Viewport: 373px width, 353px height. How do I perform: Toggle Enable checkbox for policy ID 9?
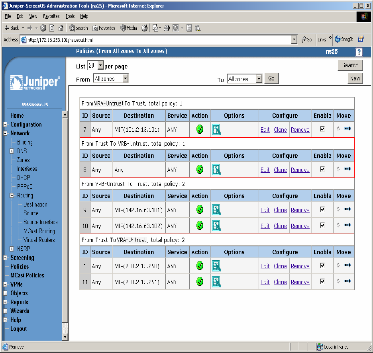(x=322, y=209)
